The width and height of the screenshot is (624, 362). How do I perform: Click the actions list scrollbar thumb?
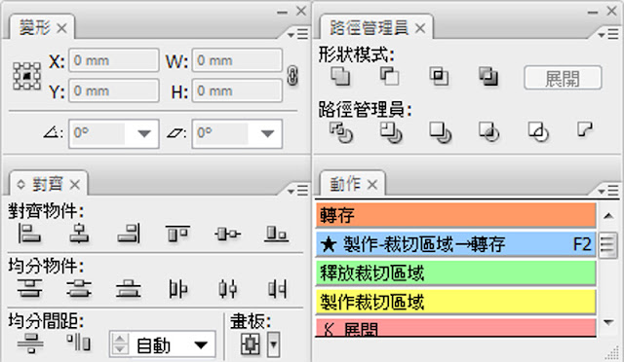click(x=608, y=245)
